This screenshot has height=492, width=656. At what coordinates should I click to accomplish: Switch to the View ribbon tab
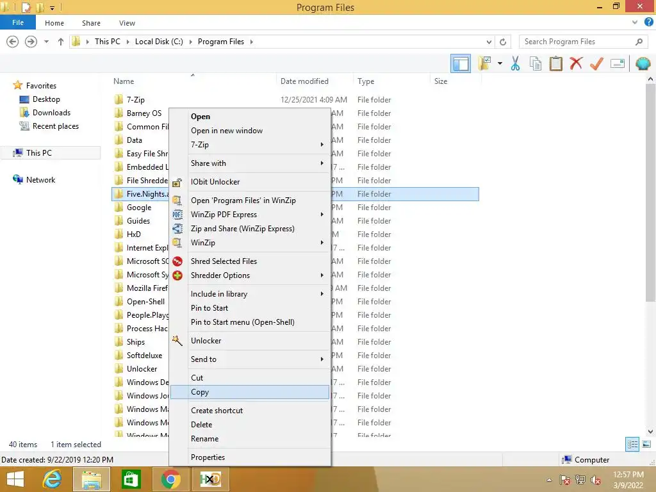[x=127, y=23]
